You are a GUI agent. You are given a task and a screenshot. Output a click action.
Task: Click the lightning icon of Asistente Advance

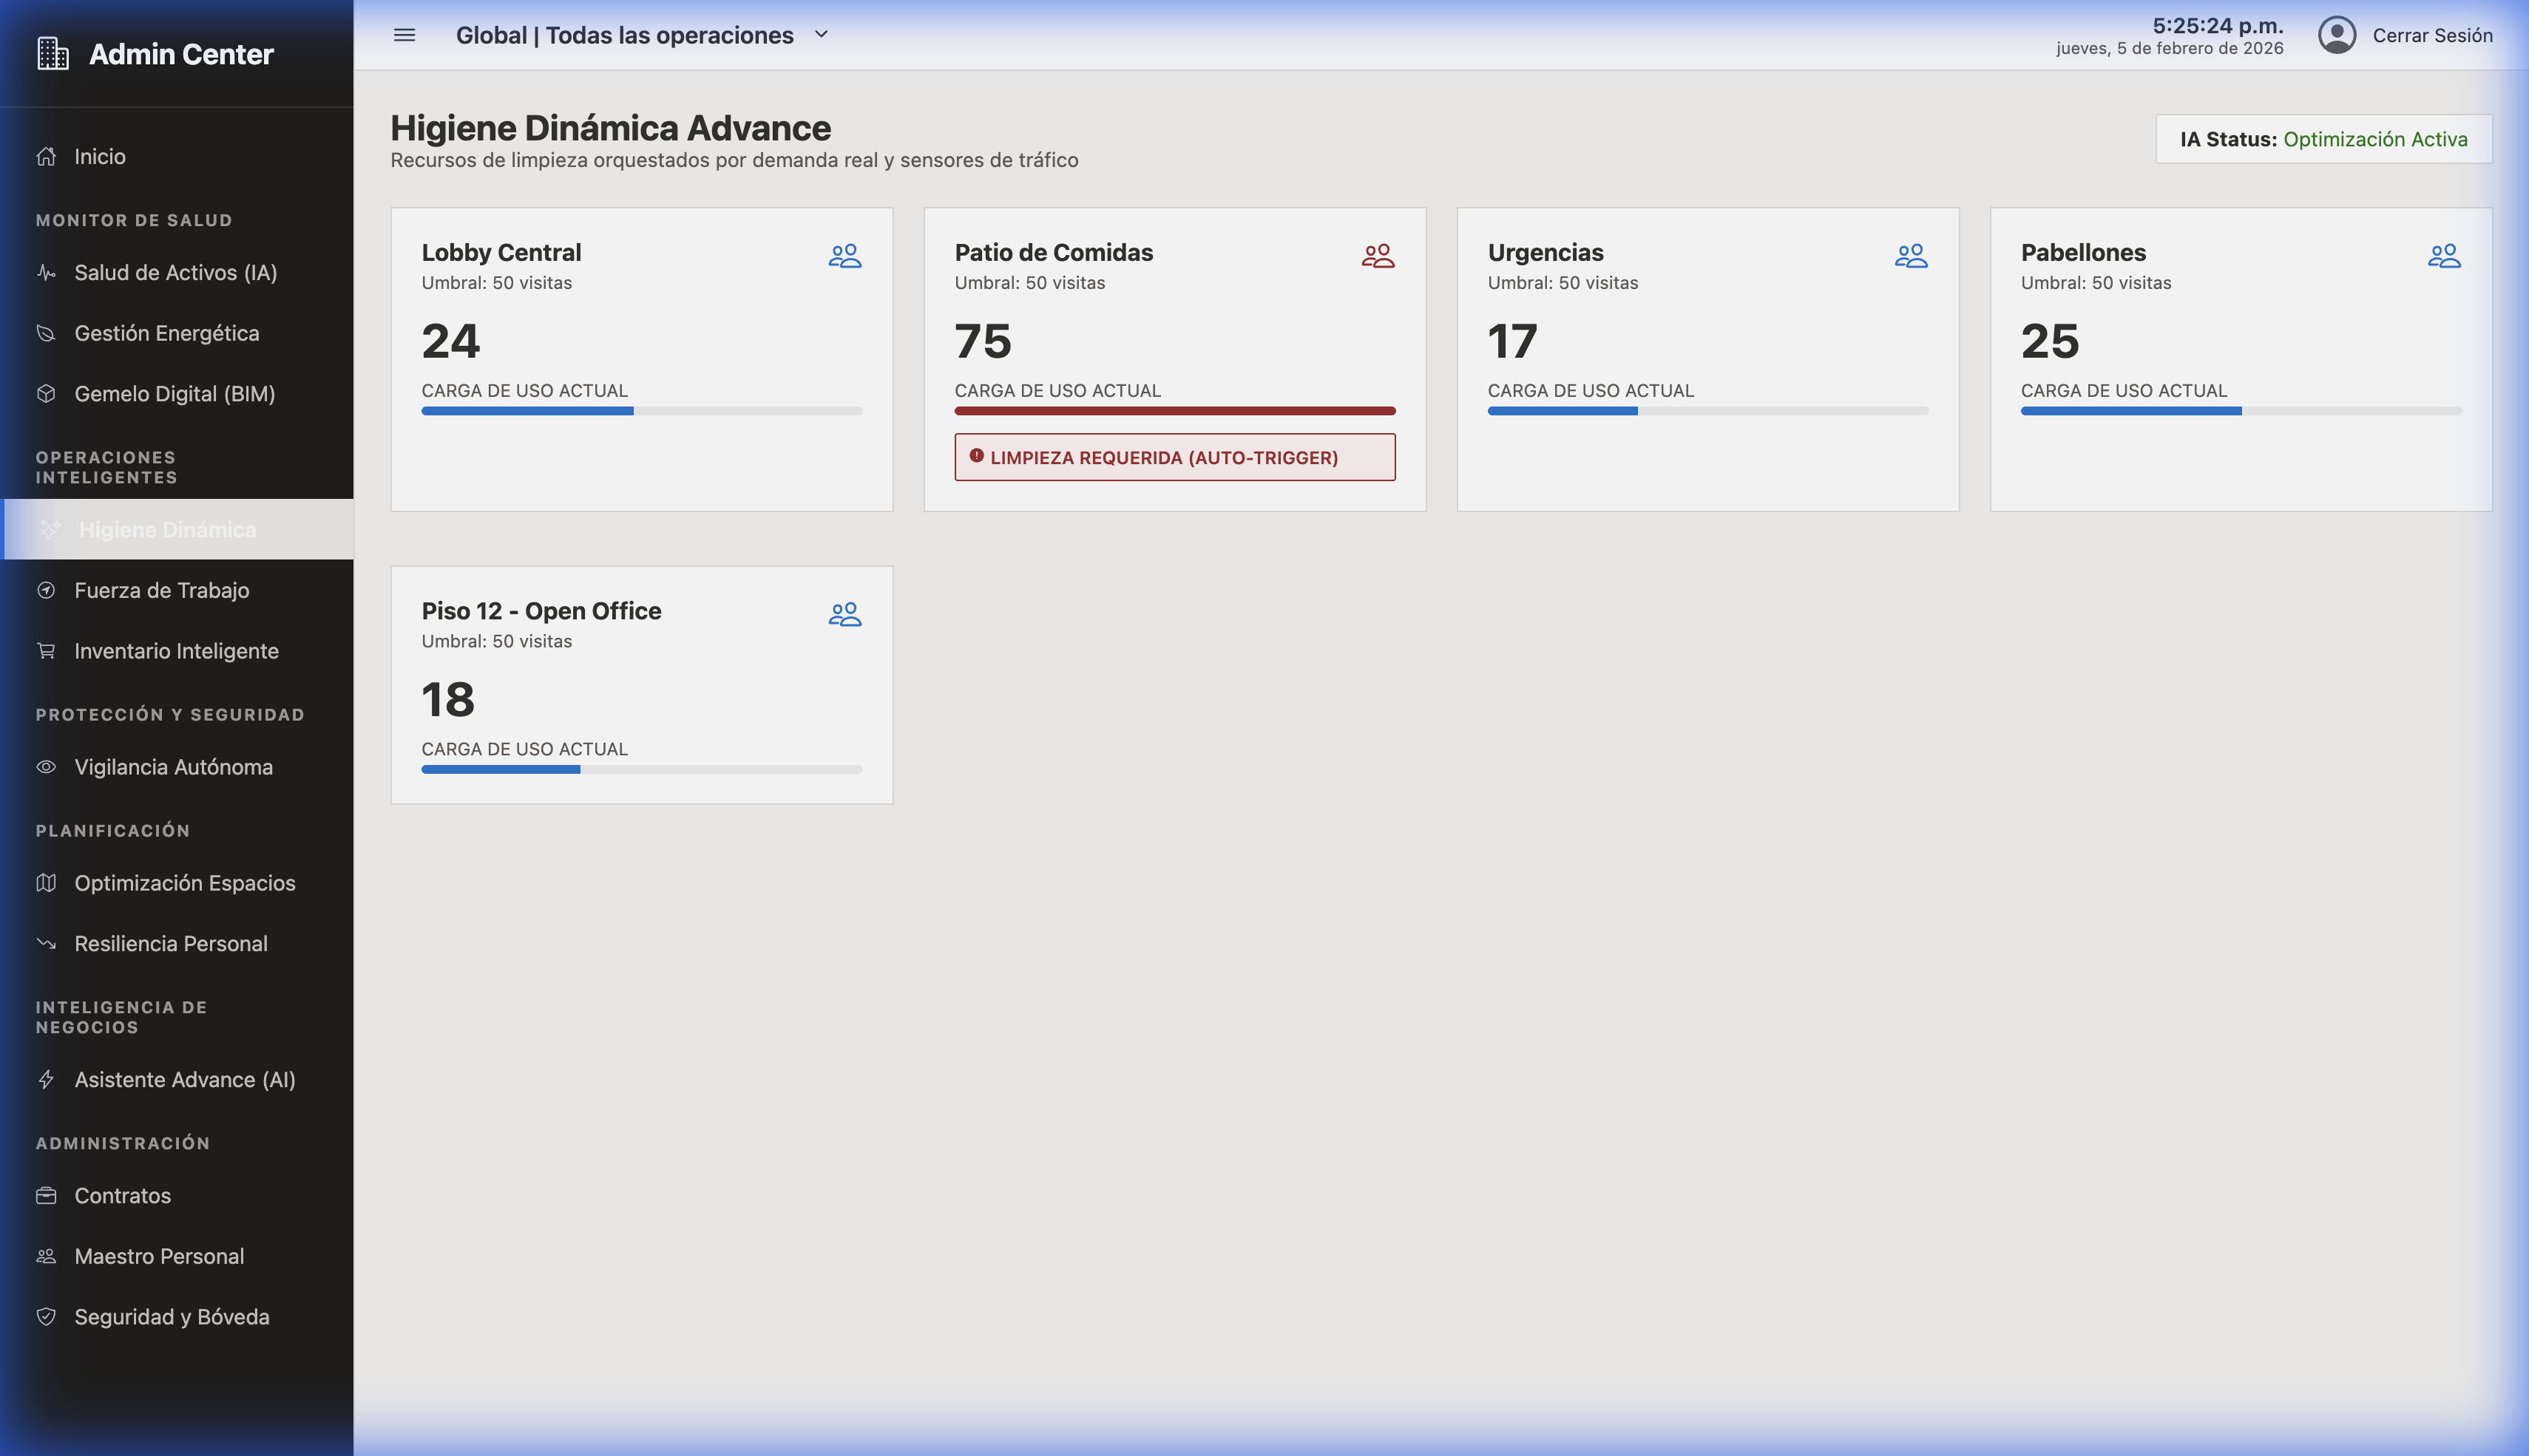coord(47,1080)
